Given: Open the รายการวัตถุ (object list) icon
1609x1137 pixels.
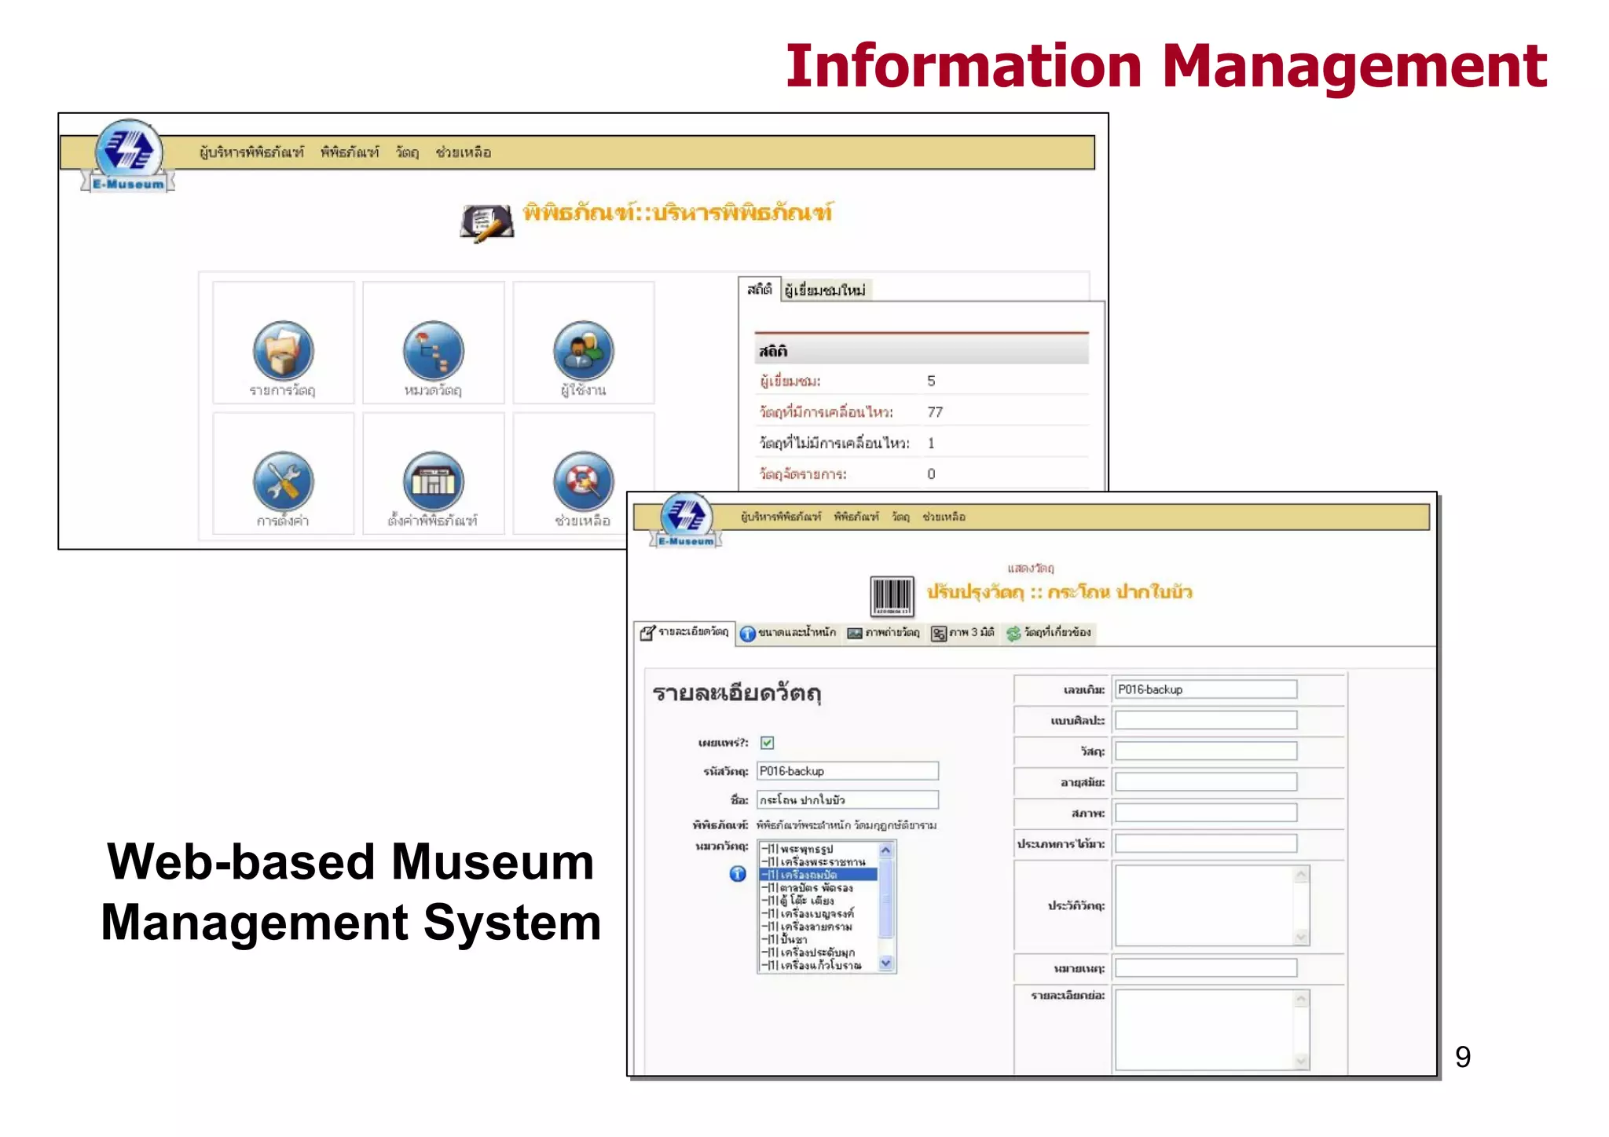Looking at the screenshot, I should tap(283, 350).
